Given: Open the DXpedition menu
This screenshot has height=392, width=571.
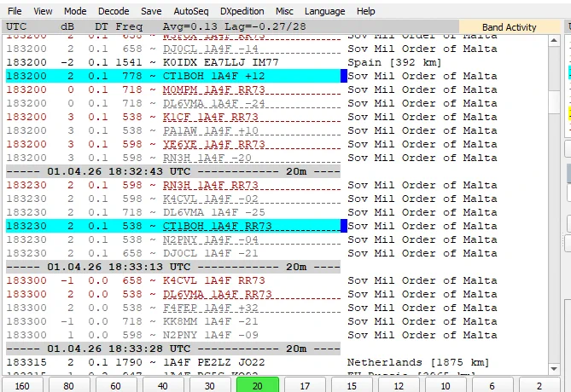Looking at the screenshot, I should point(242,11).
